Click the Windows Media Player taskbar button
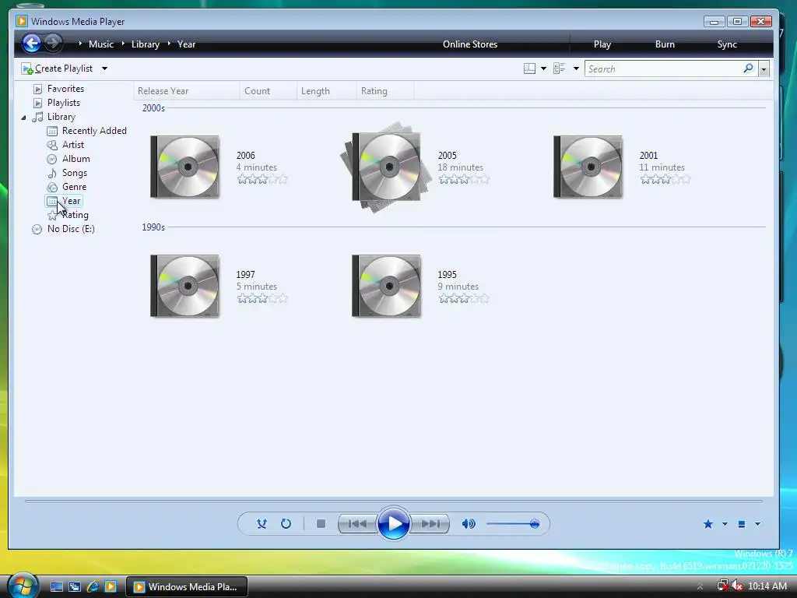Image resolution: width=797 pixels, height=598 pixels. (187, 587)
